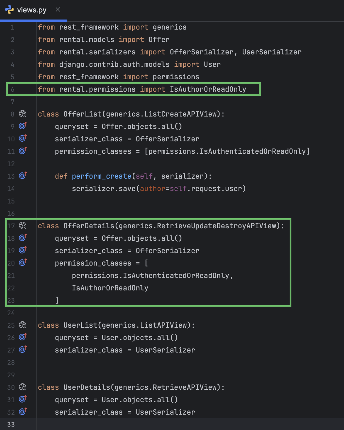Click the override icon next to OfferDetails queryset

(22, 237)
